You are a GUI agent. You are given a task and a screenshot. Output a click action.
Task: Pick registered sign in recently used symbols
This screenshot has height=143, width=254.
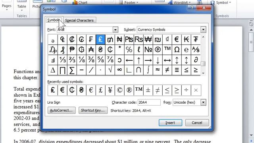point(129,90)
